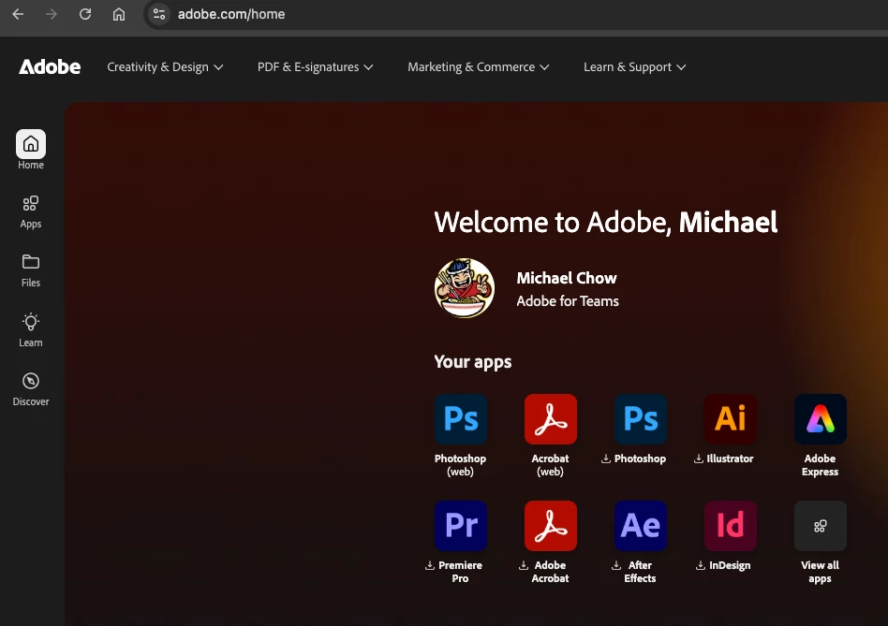Click the Illustrator app icon
Viewport: 888px width, 626px height.
point(731,419)
